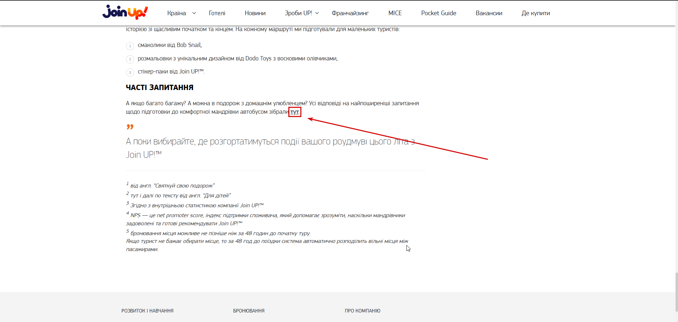Open the Pocket Guide page
Viewport: 678px width, 322px height.
pyautogui.click(x=439, y=13)
